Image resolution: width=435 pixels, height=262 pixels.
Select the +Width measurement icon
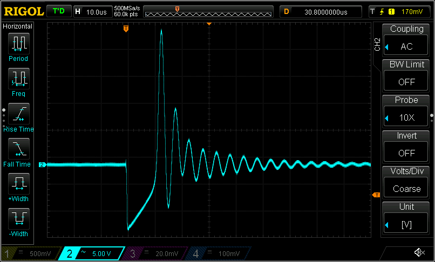(18, 184)
